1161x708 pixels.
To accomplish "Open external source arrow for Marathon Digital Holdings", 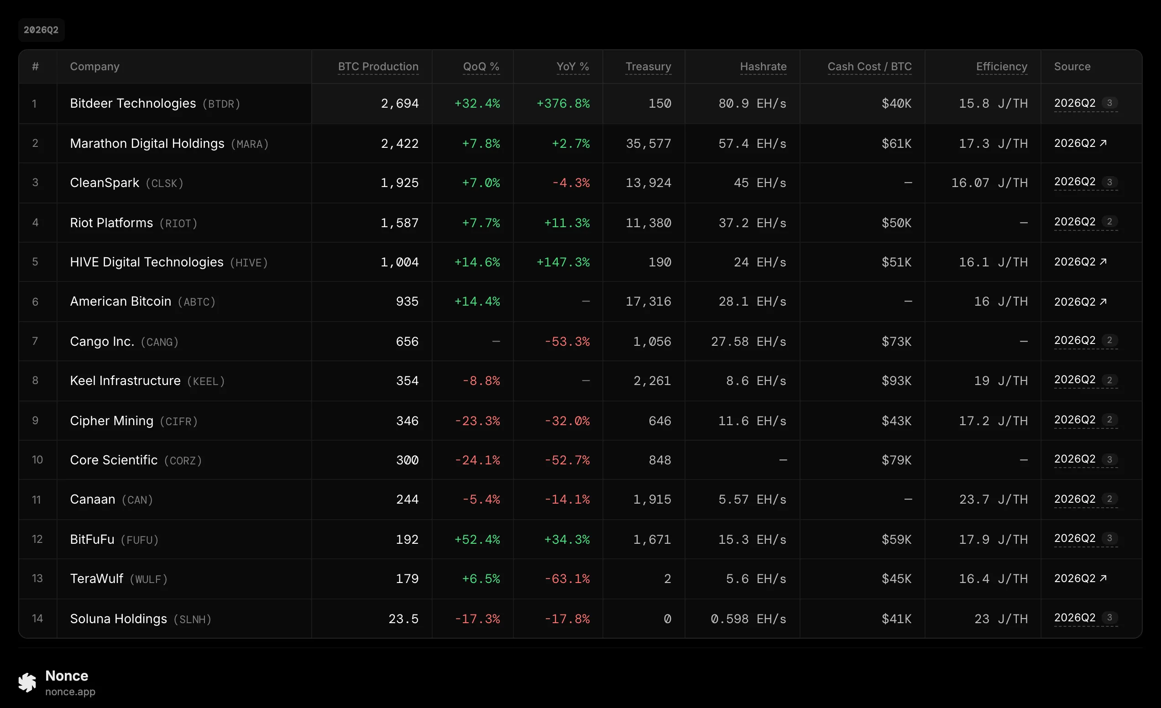I will [x=1103, y=143].
